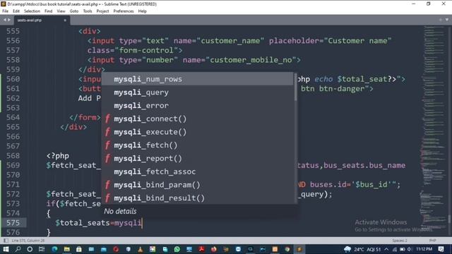Viewport: 452px width, 254px height.
Task: Launch Microsoft Edge from the taskbar
Action: click(54, 249)
